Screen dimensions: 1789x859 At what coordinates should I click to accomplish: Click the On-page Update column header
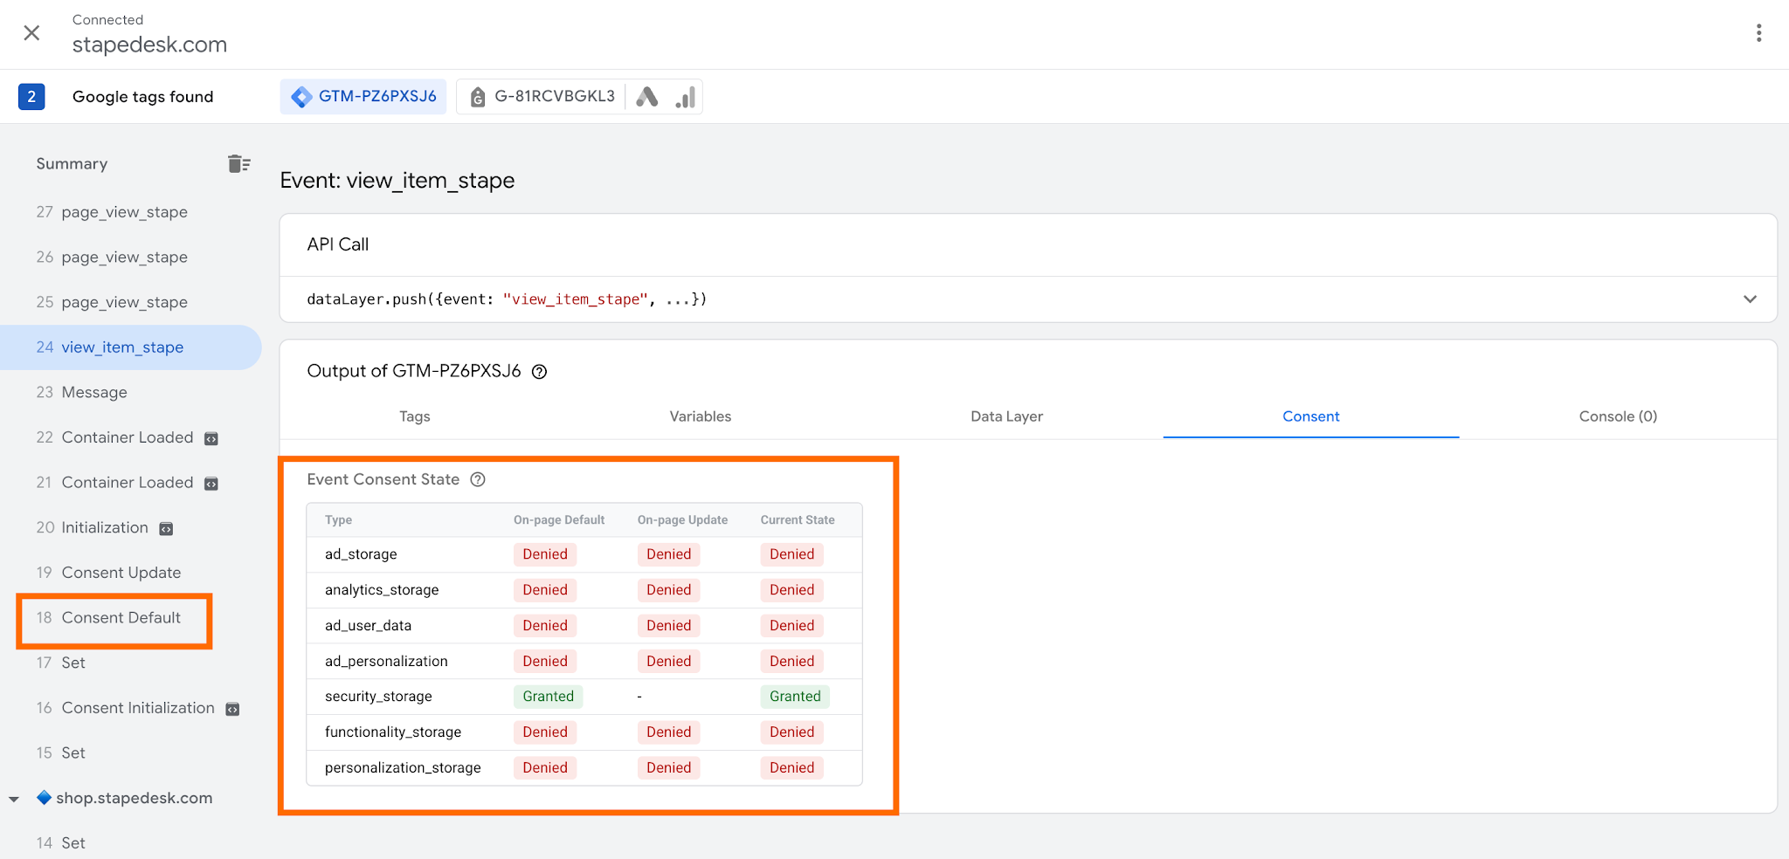[x=682, y=520]
